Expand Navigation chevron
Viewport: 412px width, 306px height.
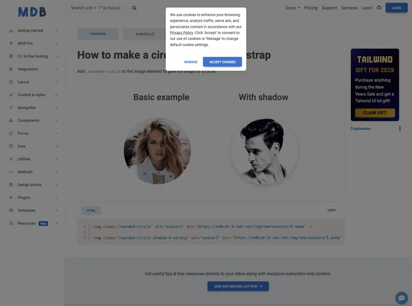[x=56, y=108]
